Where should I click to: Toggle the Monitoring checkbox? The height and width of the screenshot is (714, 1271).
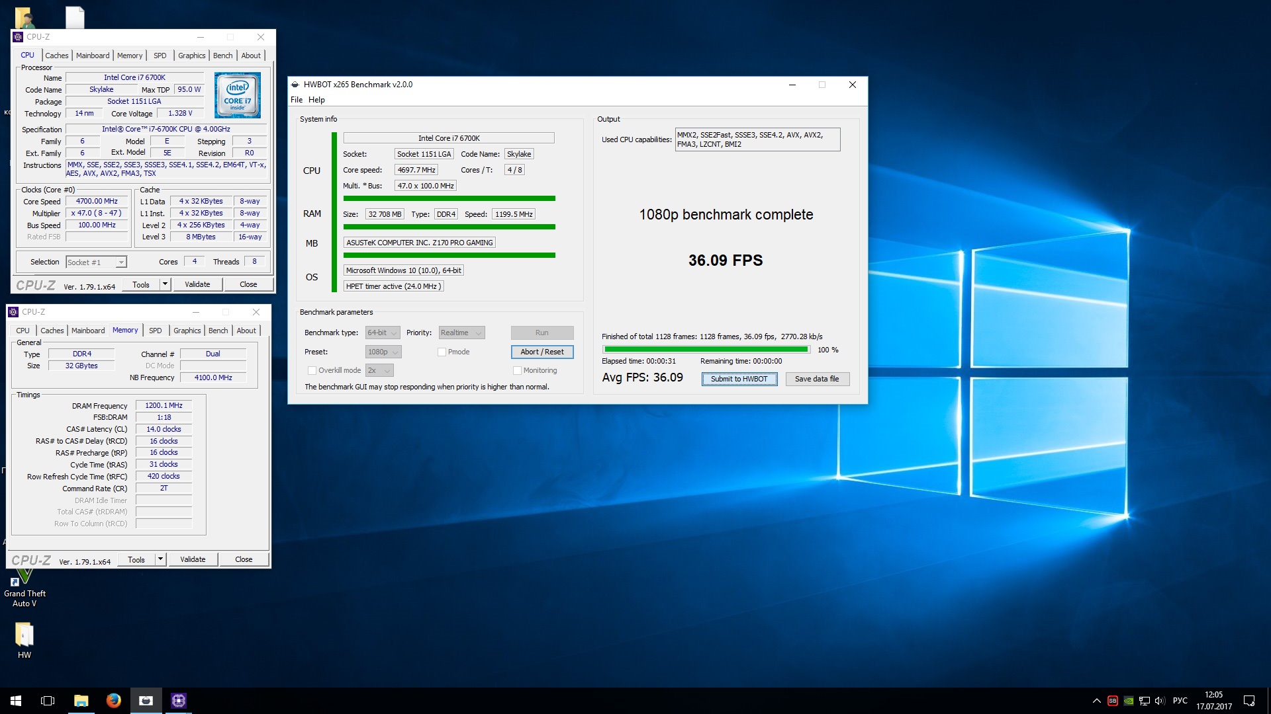tap(517, 370)
